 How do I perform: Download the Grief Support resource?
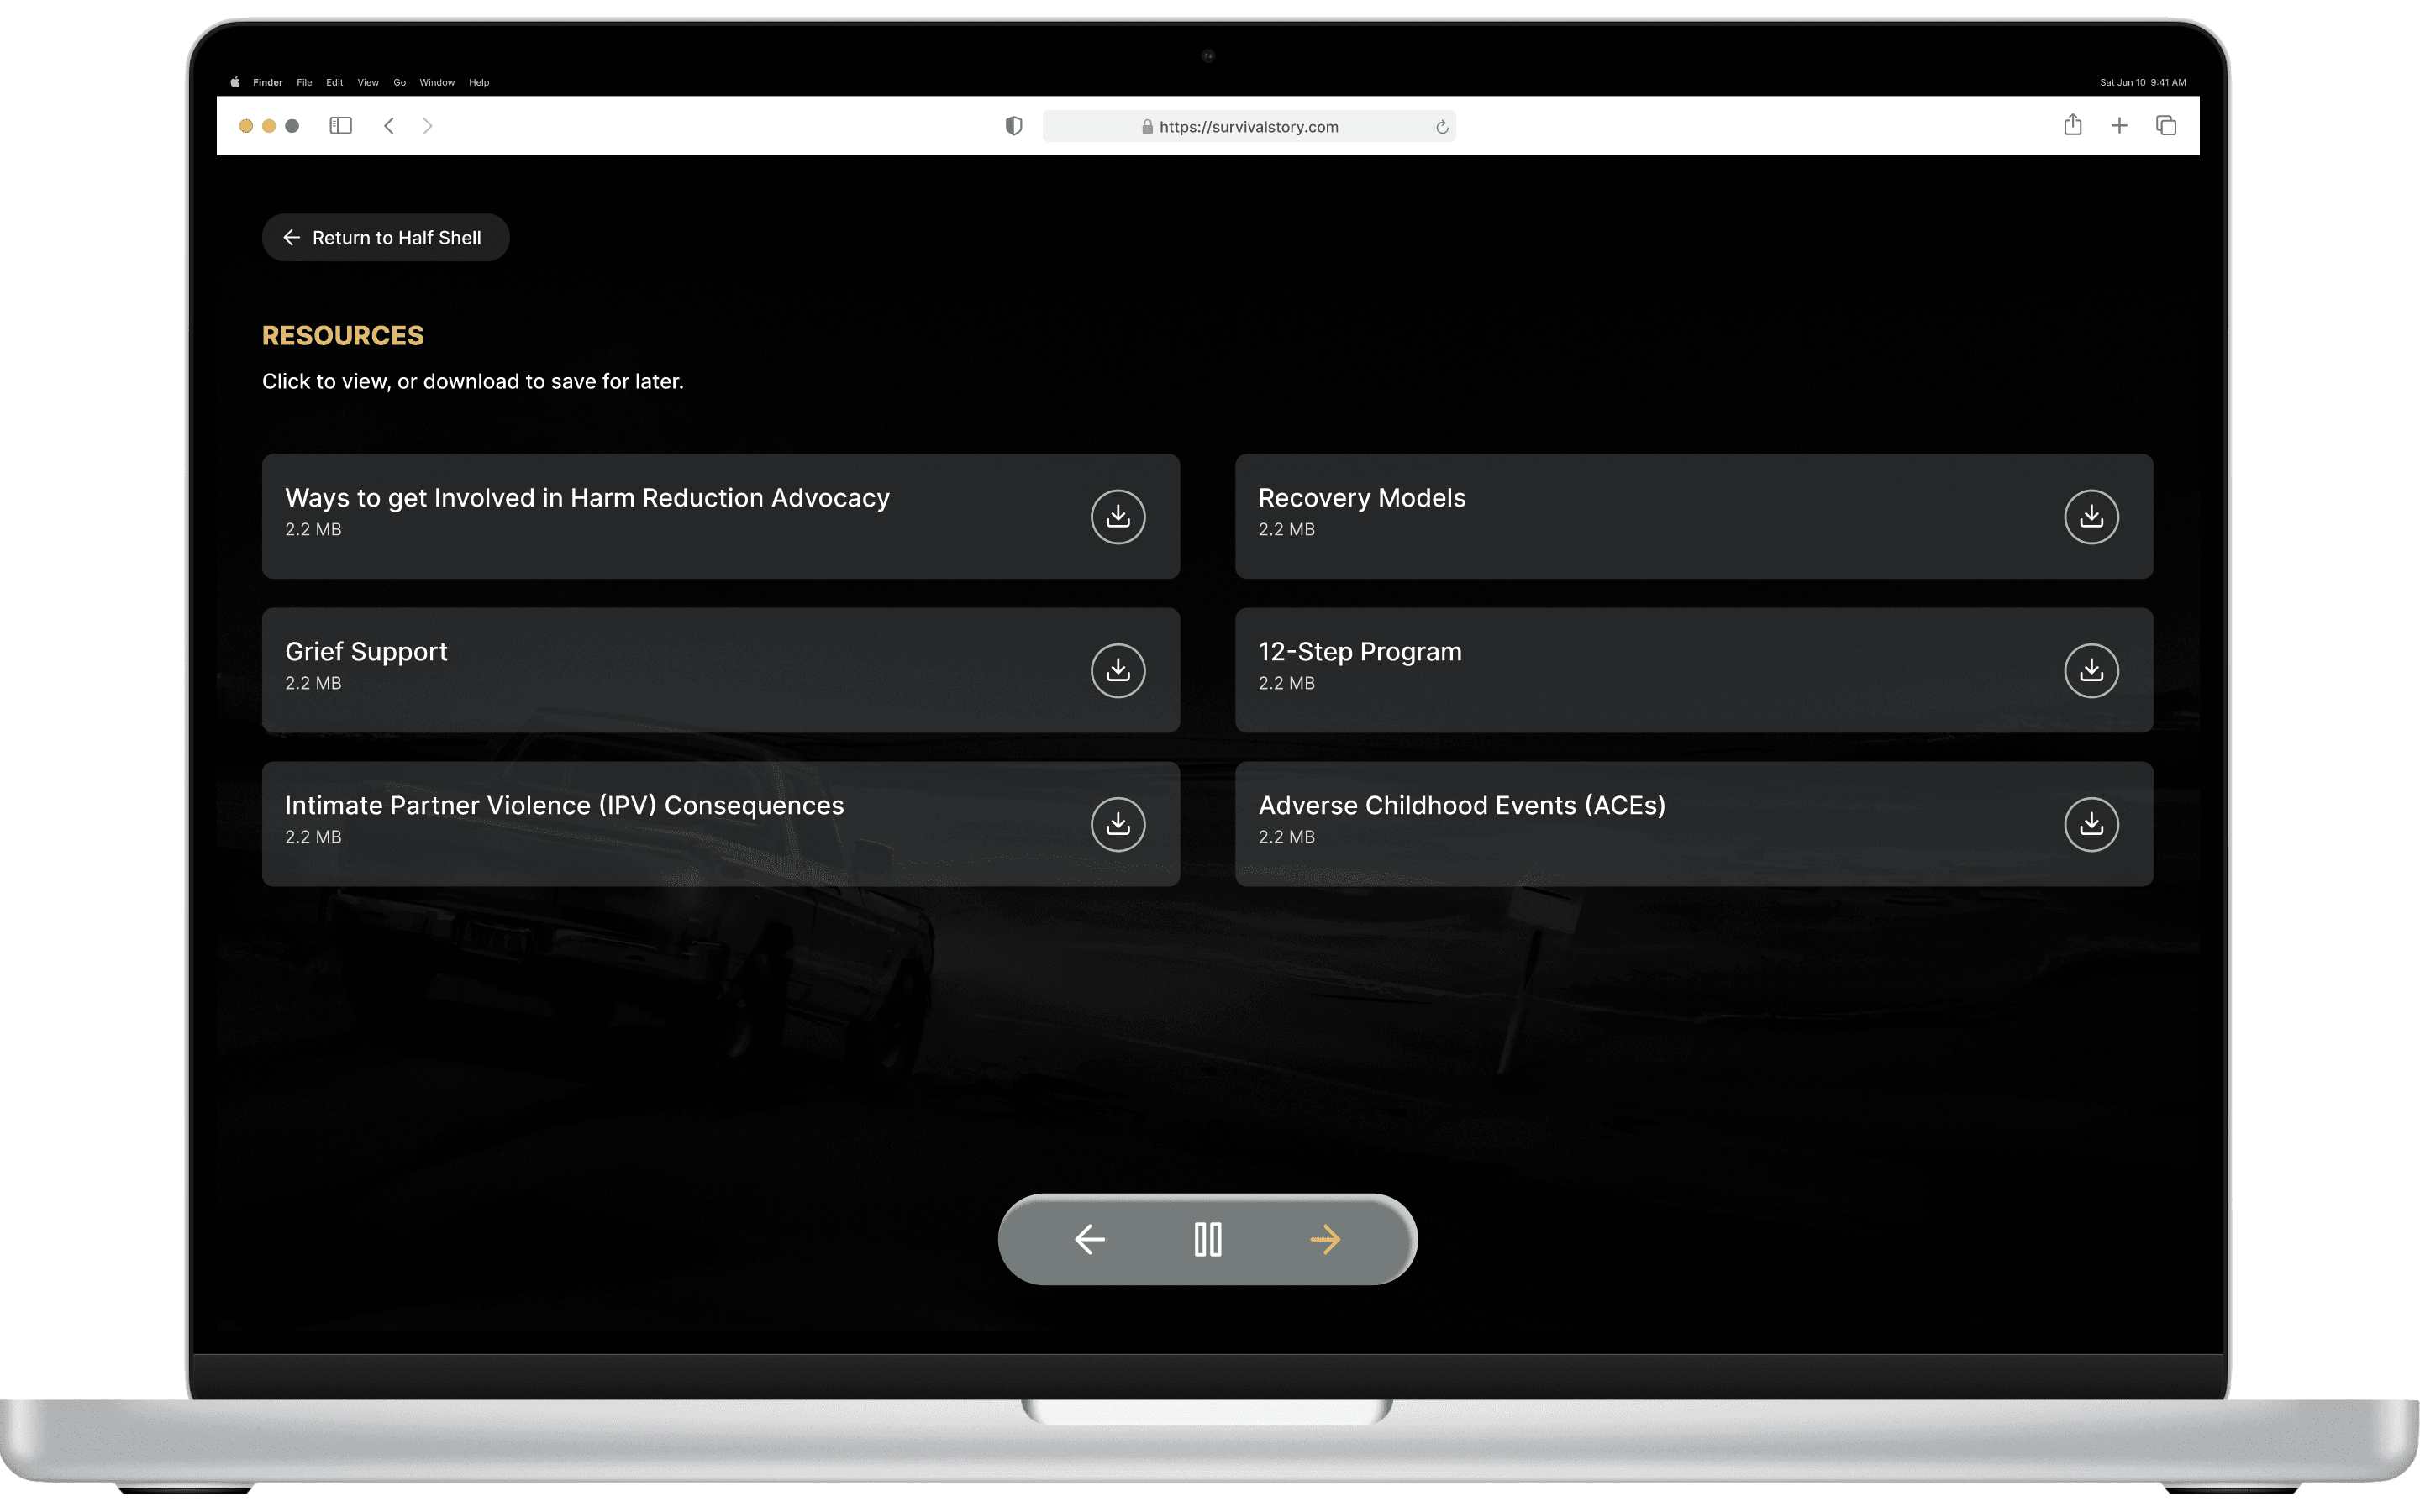coord(1117,670)
